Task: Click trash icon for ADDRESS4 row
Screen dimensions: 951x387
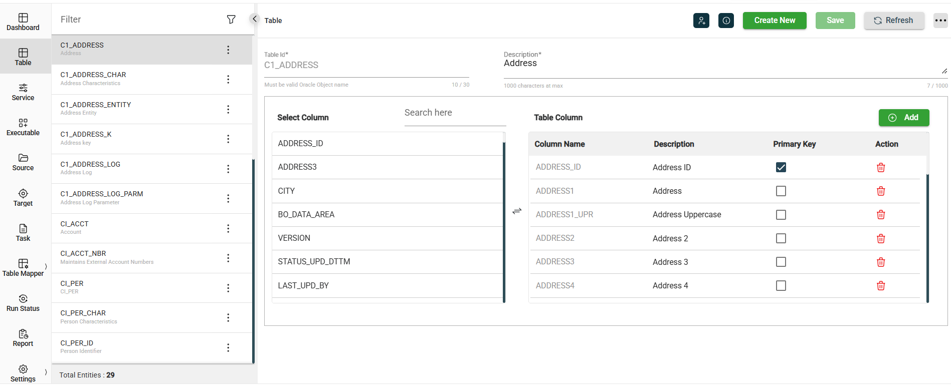Action: pyautogui.click(x=880, y=286)
